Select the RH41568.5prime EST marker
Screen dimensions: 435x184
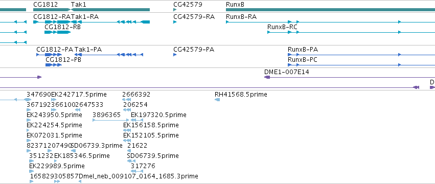[217, 100]
